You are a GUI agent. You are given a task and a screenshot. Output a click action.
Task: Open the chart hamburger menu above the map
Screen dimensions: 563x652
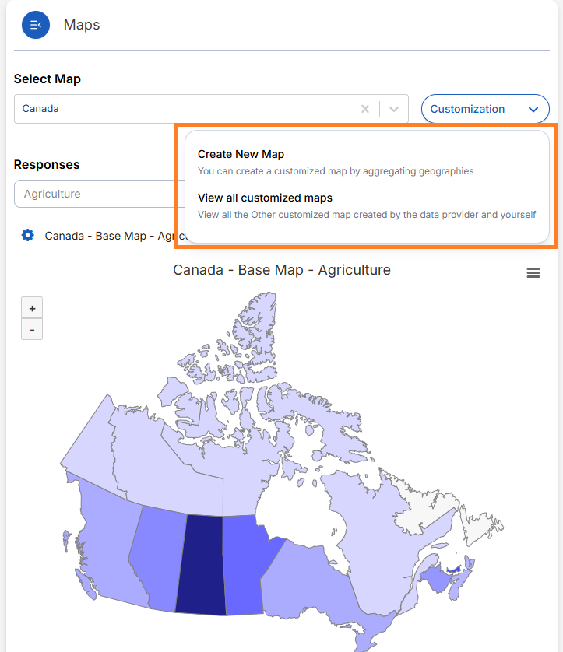533,272
